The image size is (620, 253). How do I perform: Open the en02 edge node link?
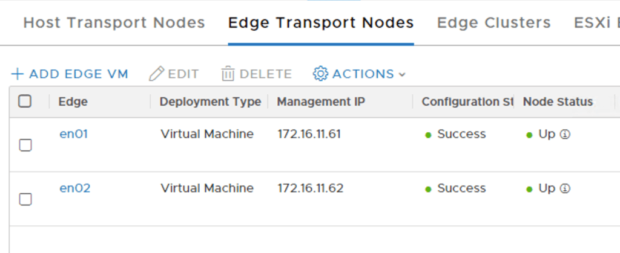[75, 188]
